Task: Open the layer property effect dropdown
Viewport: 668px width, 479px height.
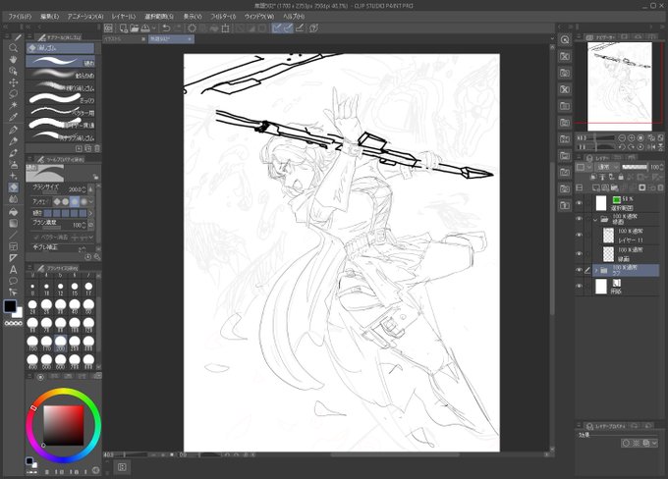Action: [x=655, y=444]
